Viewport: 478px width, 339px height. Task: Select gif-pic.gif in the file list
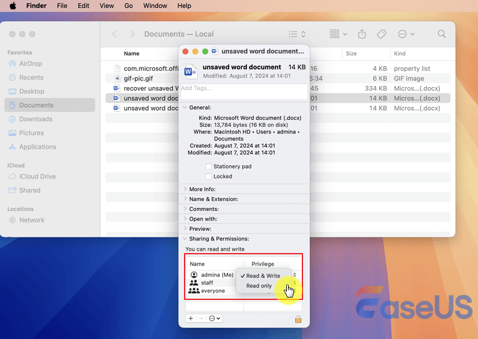click(139, 79)
